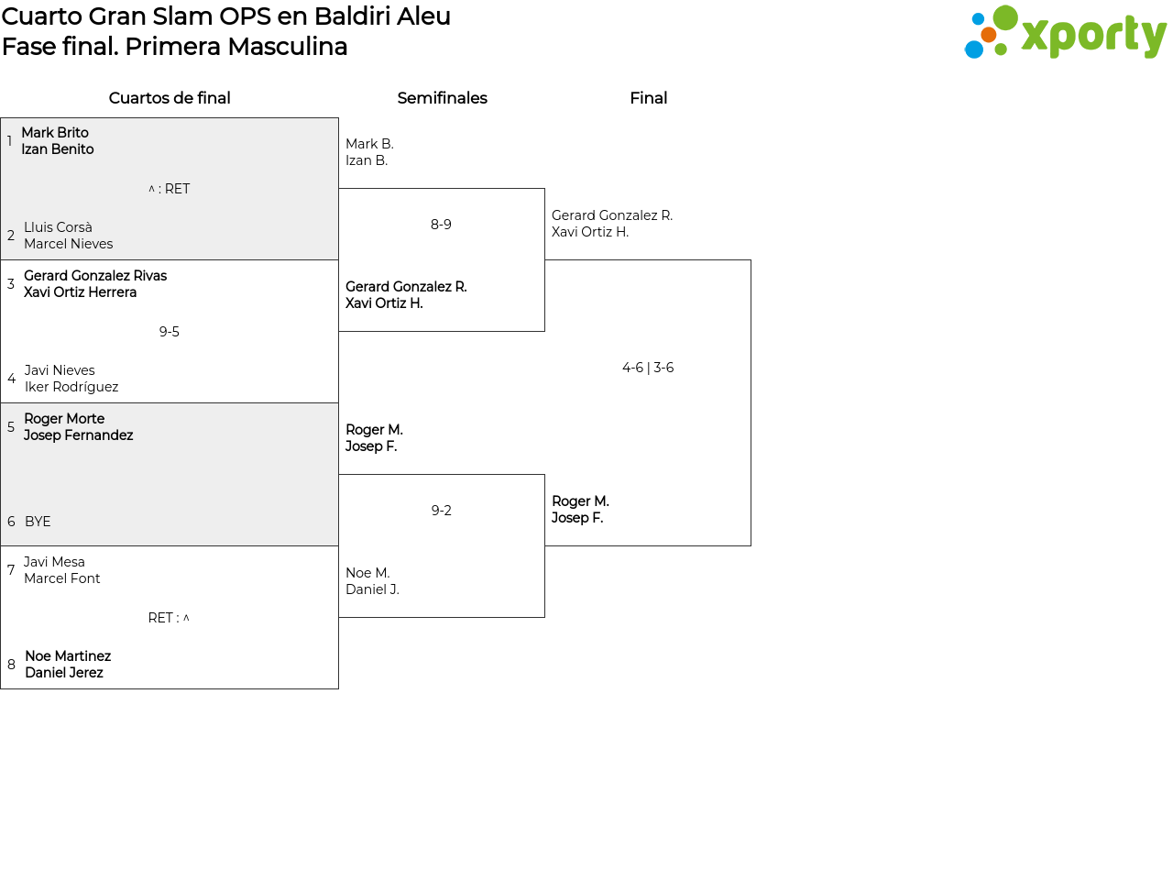Open the 9-5 quarterfinal match score

click(x=170, y=332)
